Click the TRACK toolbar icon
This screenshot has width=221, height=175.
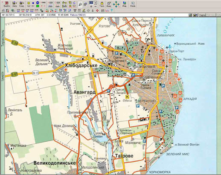43,3
